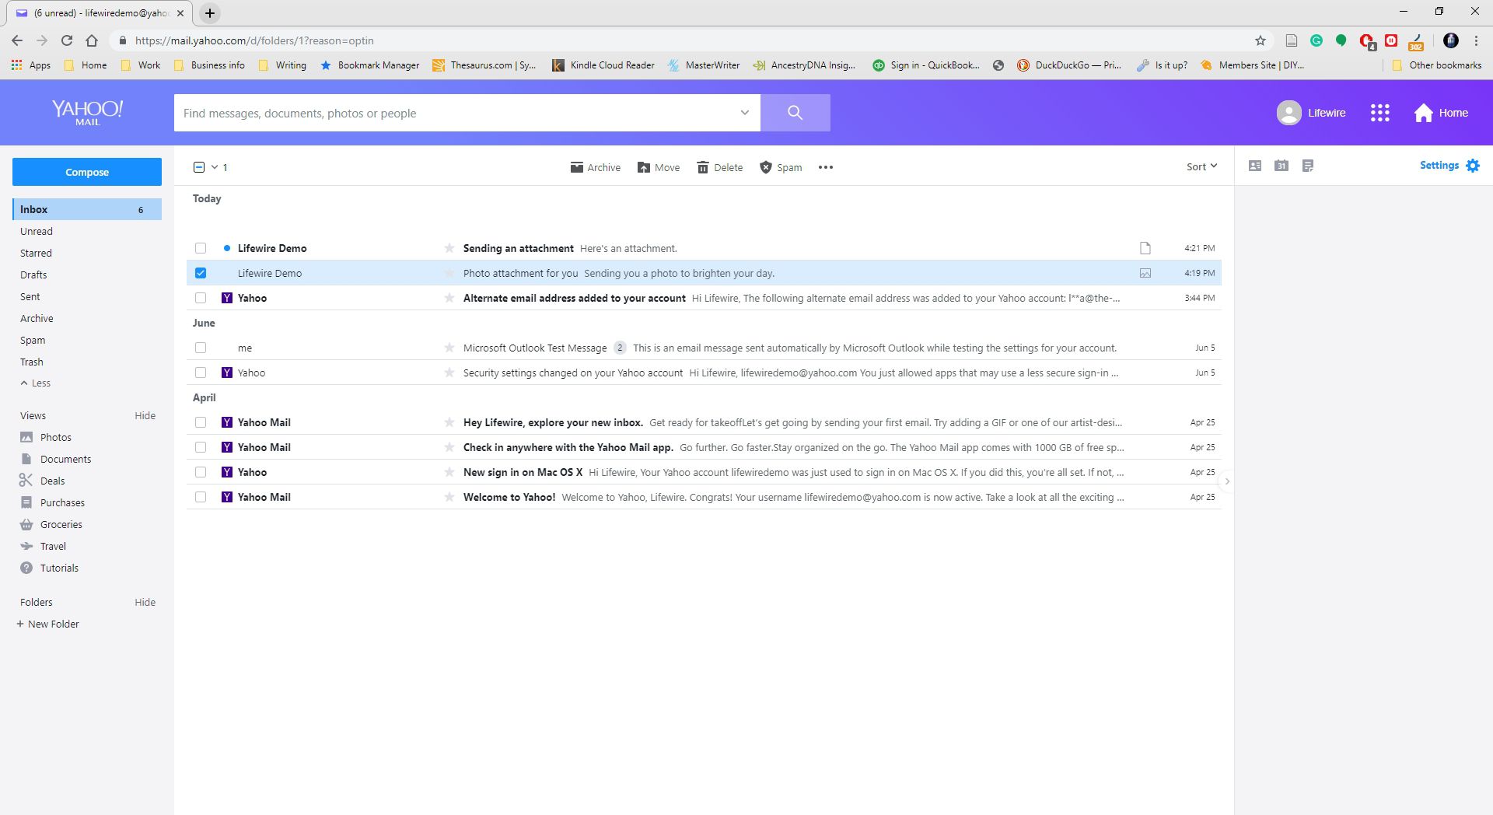
Task: Click the Yahoo Mail logo
Action: click(x=87, y=112)
